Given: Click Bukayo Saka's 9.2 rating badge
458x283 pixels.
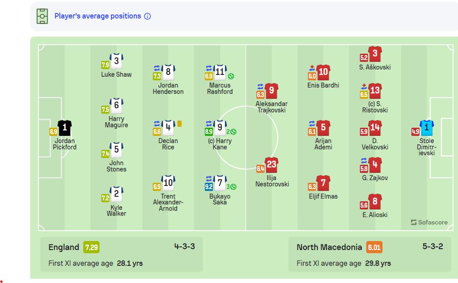Looking at the screenshot, I should (x=209, y=186).
